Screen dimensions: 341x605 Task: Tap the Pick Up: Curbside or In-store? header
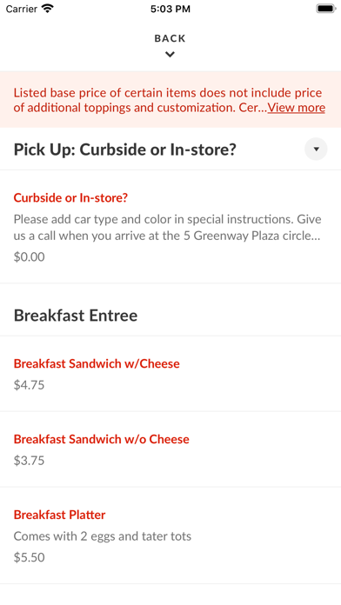coord(124,150)
